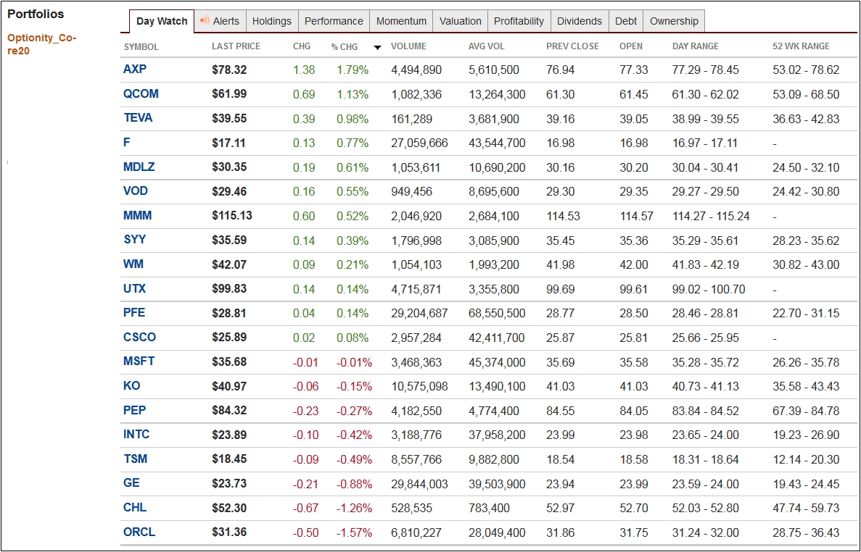Screen dimensions: 861x552
Task: Click the Portfolios heading
Action: (36, 14)
